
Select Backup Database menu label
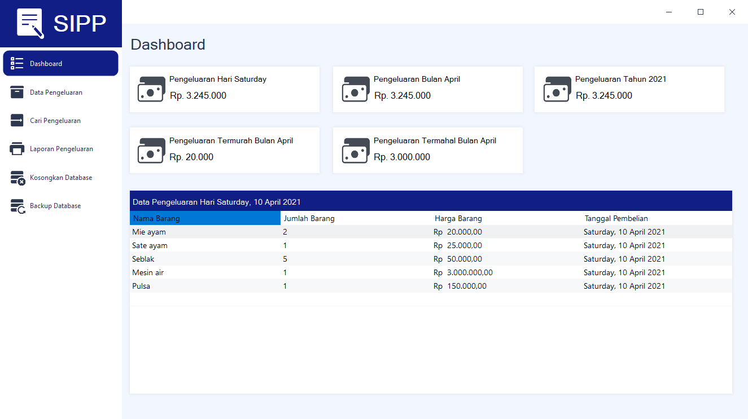pos(55,206)
